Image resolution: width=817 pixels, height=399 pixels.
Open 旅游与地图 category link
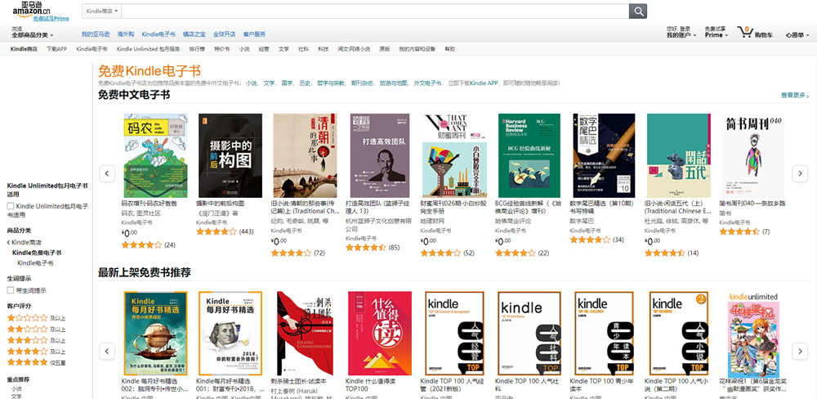point(394,83)
